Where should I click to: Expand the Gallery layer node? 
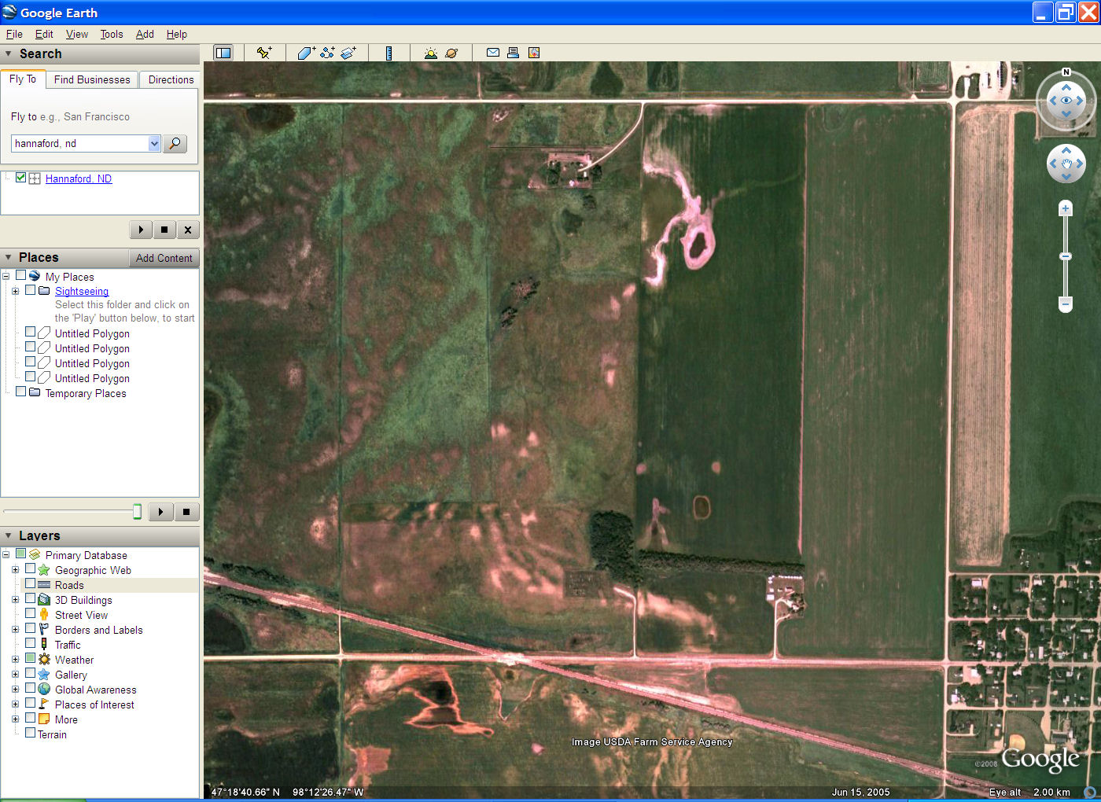pyautogui.click(x=15, y=674)
